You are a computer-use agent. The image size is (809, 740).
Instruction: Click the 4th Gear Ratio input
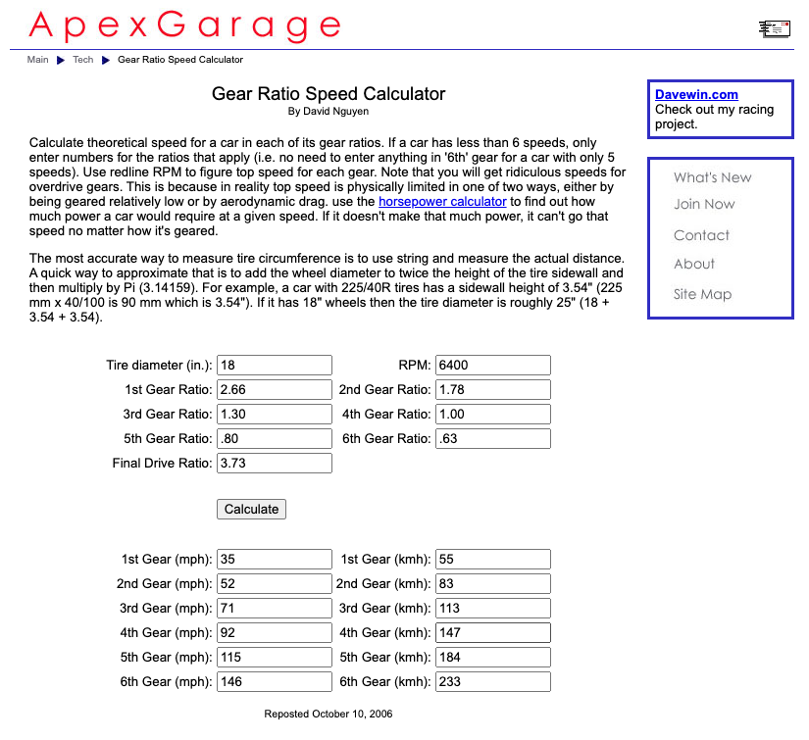(x=492, y=415)
